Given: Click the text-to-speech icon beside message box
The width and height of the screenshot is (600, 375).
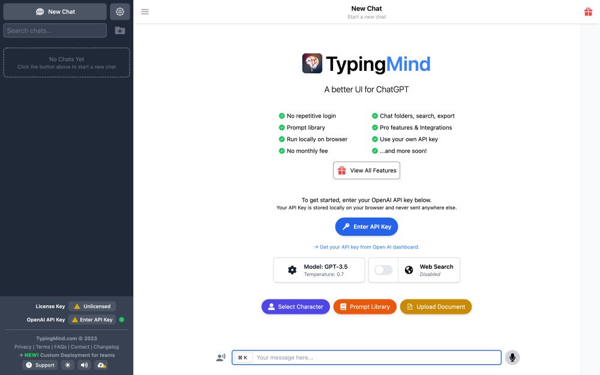Looking at the screenshot, I should [220, 356].
